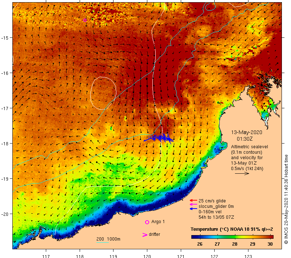This screenshot has width=291, height=258.
Task: Click the latitude label -17
Action: 5,108
